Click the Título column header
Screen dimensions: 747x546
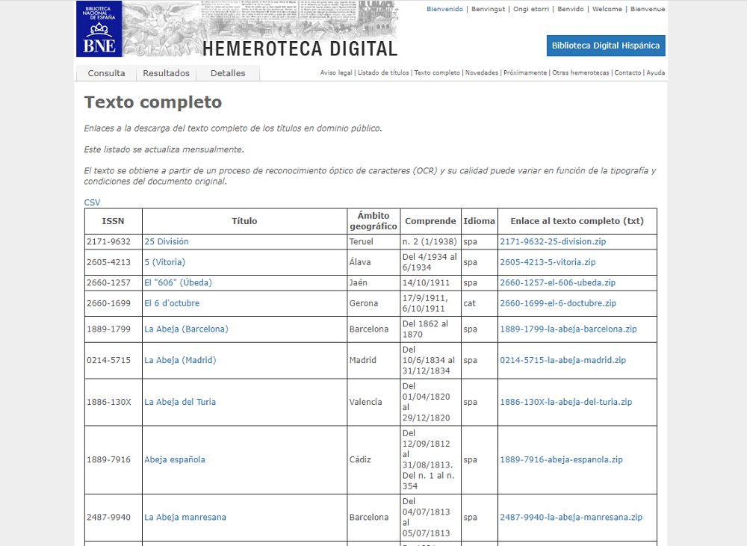coord(244,221)
